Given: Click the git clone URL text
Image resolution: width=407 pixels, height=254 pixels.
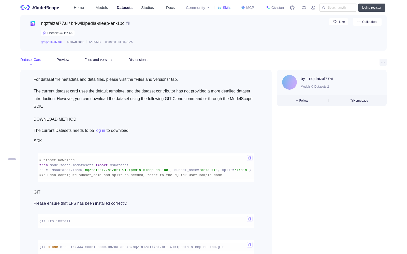Looking at the screenshot, I should (x=142, y=247).
